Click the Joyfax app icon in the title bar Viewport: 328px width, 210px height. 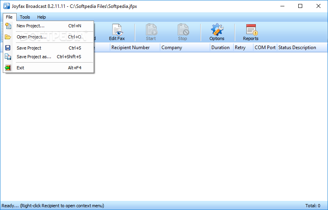pos(6,6)
